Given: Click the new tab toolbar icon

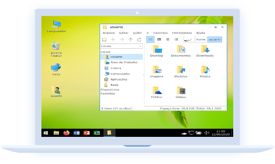Looking at the screenshot, I should tap(105, 39).
